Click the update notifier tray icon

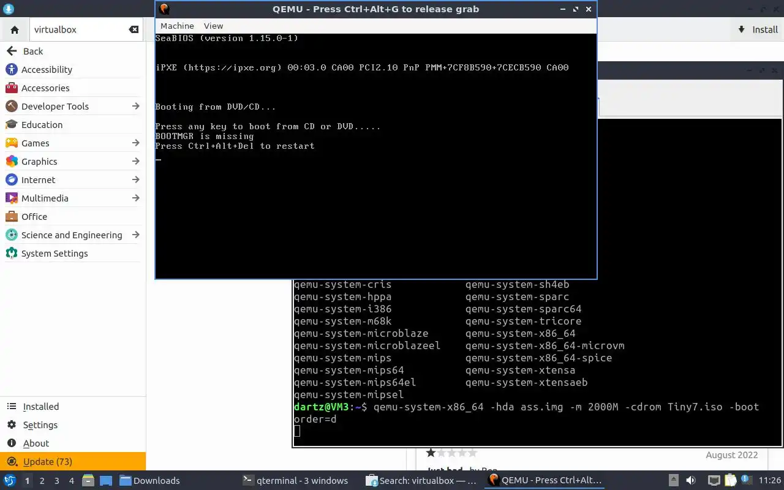click(x=747, y=480)
